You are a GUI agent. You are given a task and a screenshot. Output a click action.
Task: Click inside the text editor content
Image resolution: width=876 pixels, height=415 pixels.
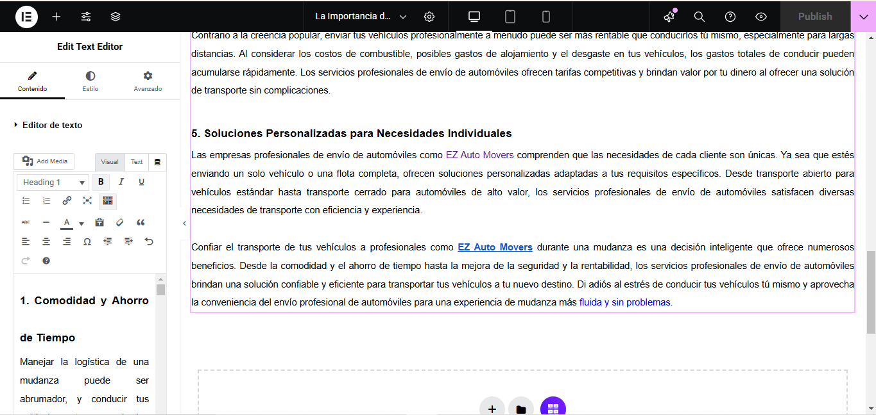[x=84, y=346]
